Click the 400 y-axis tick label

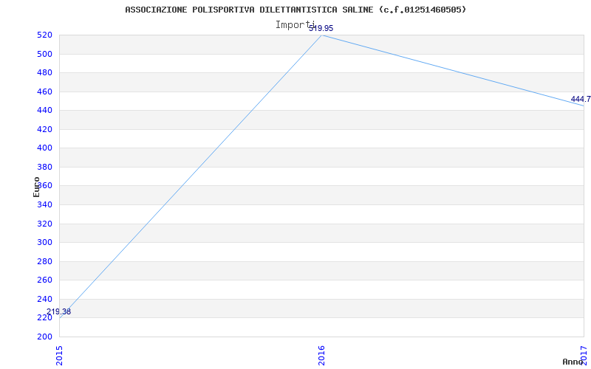44,148
